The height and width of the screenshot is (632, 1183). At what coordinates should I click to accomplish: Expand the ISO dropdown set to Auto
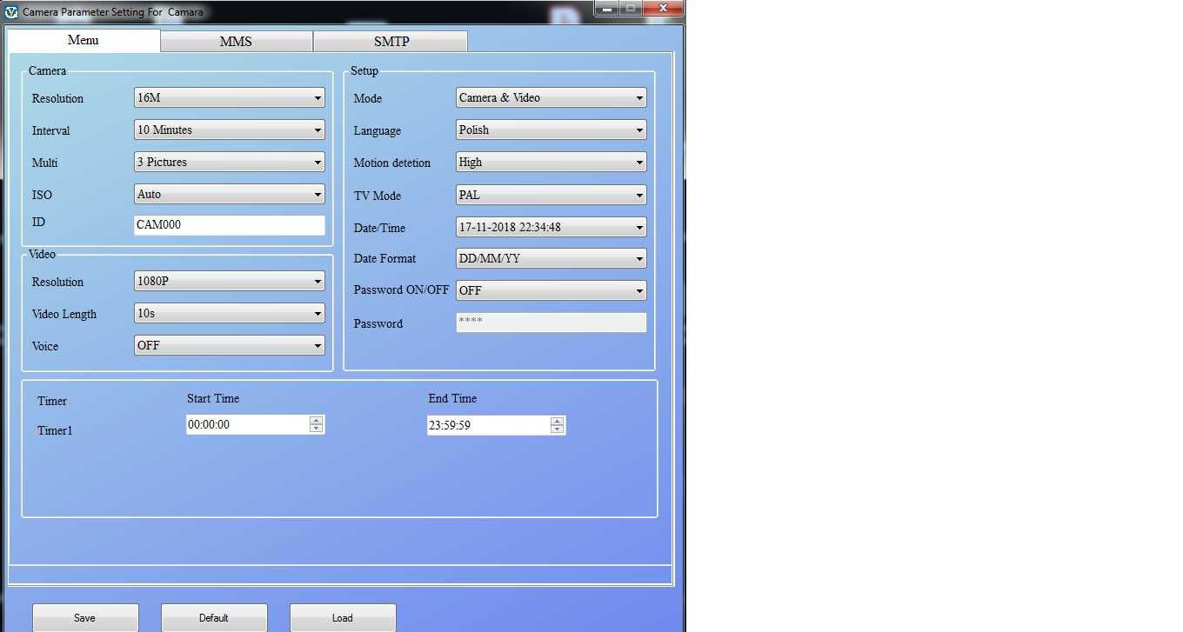point(230,195)
